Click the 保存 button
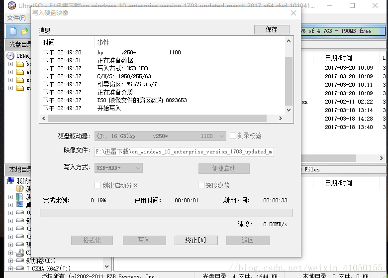 [x=272, y=29]
